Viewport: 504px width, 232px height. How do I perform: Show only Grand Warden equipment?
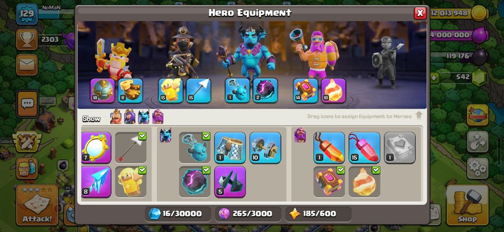[157, 117]
